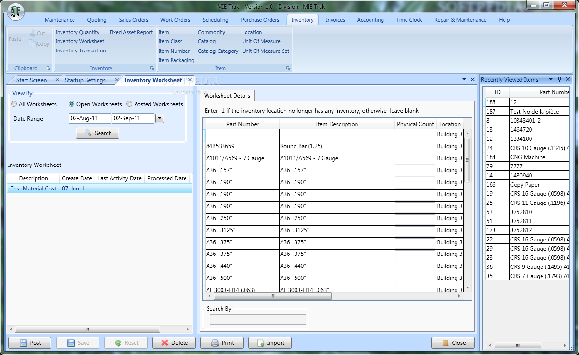Switch to the Purchase Orders ribbon tab
The width and height of the screenshot is (579, 355).
click(260, 20)
